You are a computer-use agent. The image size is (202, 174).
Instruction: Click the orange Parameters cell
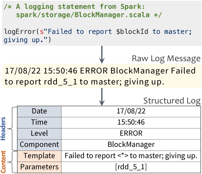click(39, 167)
